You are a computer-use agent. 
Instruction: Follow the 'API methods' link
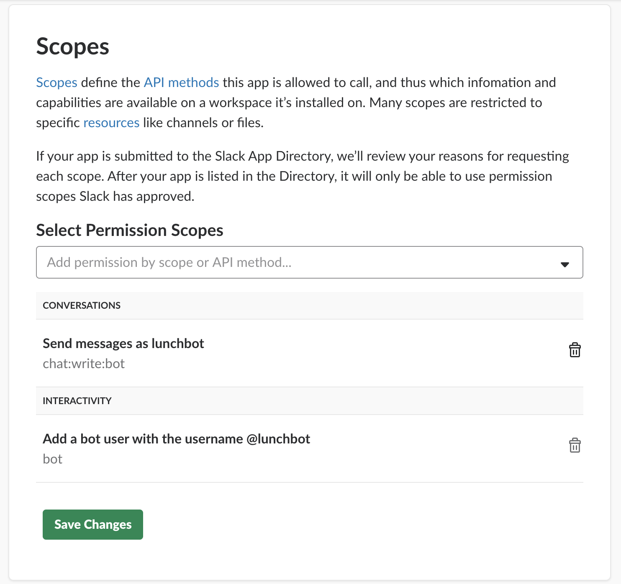pos(181,82)
